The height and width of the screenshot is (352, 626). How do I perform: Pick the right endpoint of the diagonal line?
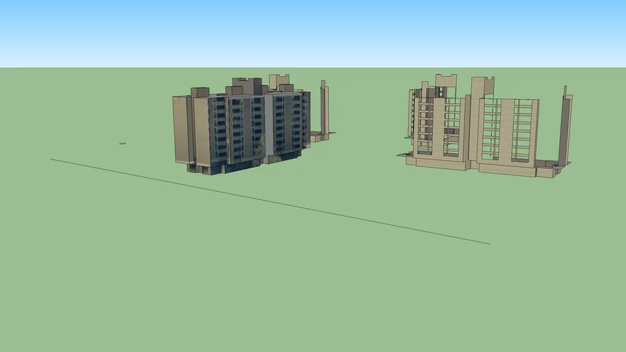click(490, 243)
